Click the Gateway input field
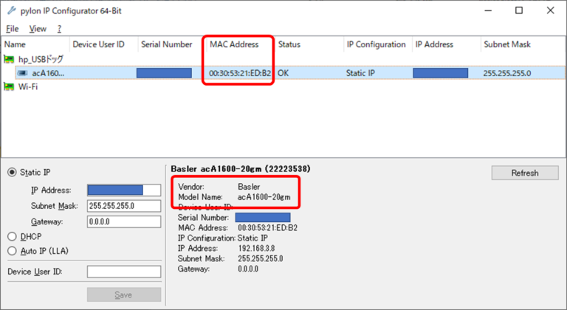Viewport: 567px width, 310px height. click(123, 221)
